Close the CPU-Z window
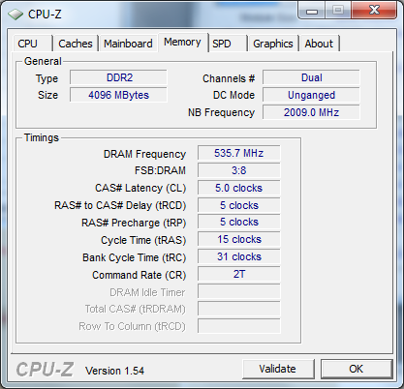This screenshot has height=389, width=404. pos(374,11)
